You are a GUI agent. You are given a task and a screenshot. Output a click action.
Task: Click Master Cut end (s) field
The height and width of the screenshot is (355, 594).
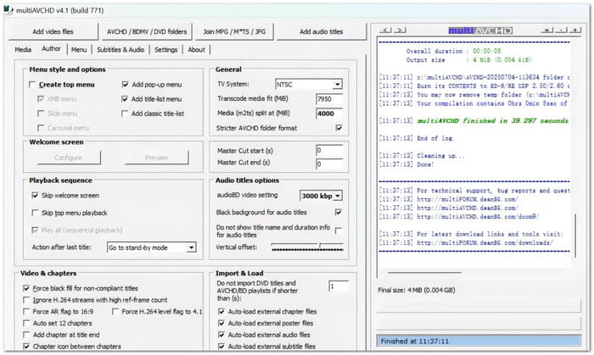(x=329, y=164)
